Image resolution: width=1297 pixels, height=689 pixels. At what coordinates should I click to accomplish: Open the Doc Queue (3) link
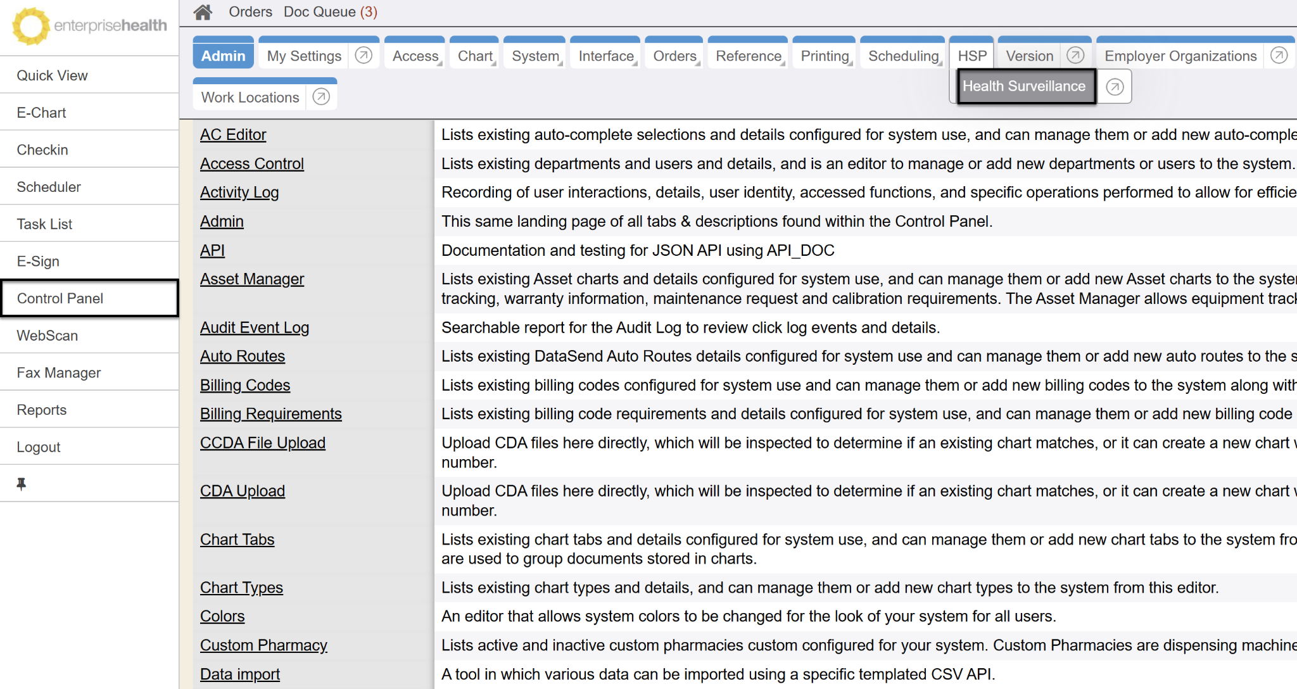click(x=330, y=12)
